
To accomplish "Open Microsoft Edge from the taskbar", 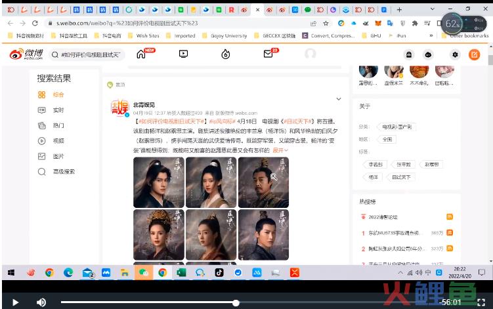I will pyautogui.click(x=68, y=272).
